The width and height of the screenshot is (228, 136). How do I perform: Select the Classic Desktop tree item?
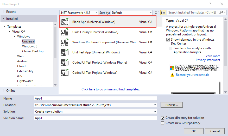pos(33,51)
